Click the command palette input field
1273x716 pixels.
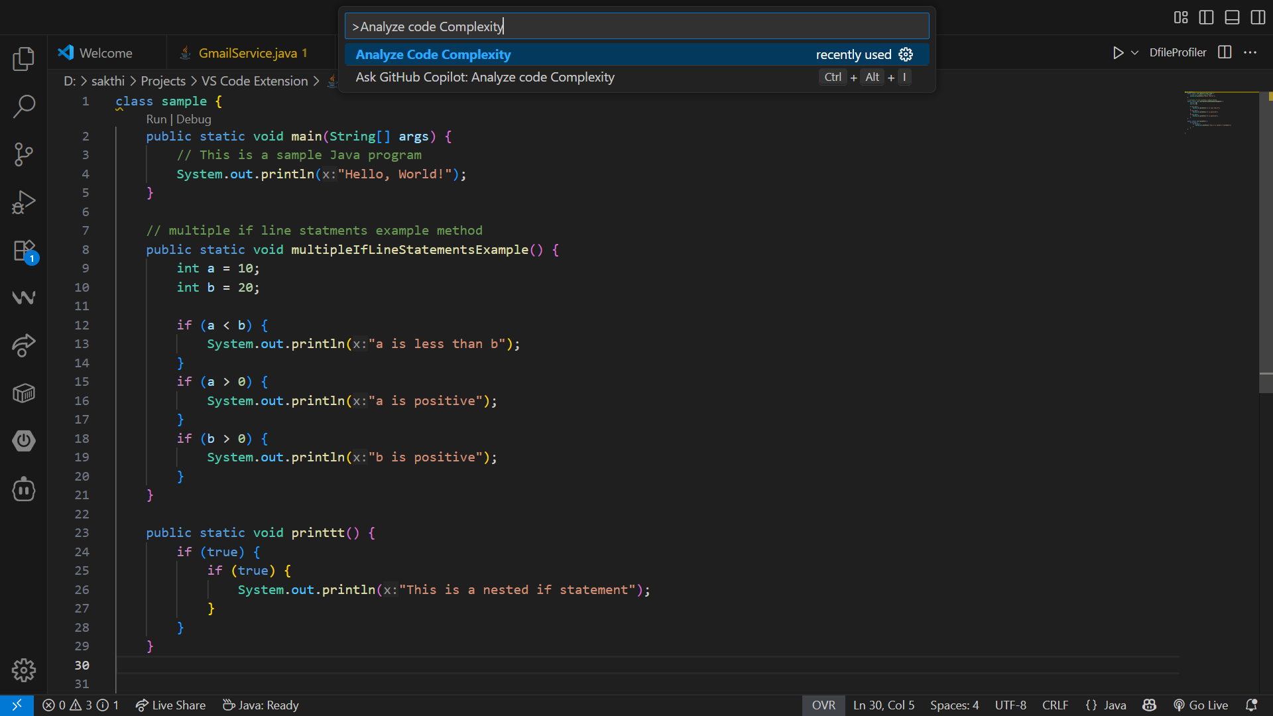(x=636, y=27)
